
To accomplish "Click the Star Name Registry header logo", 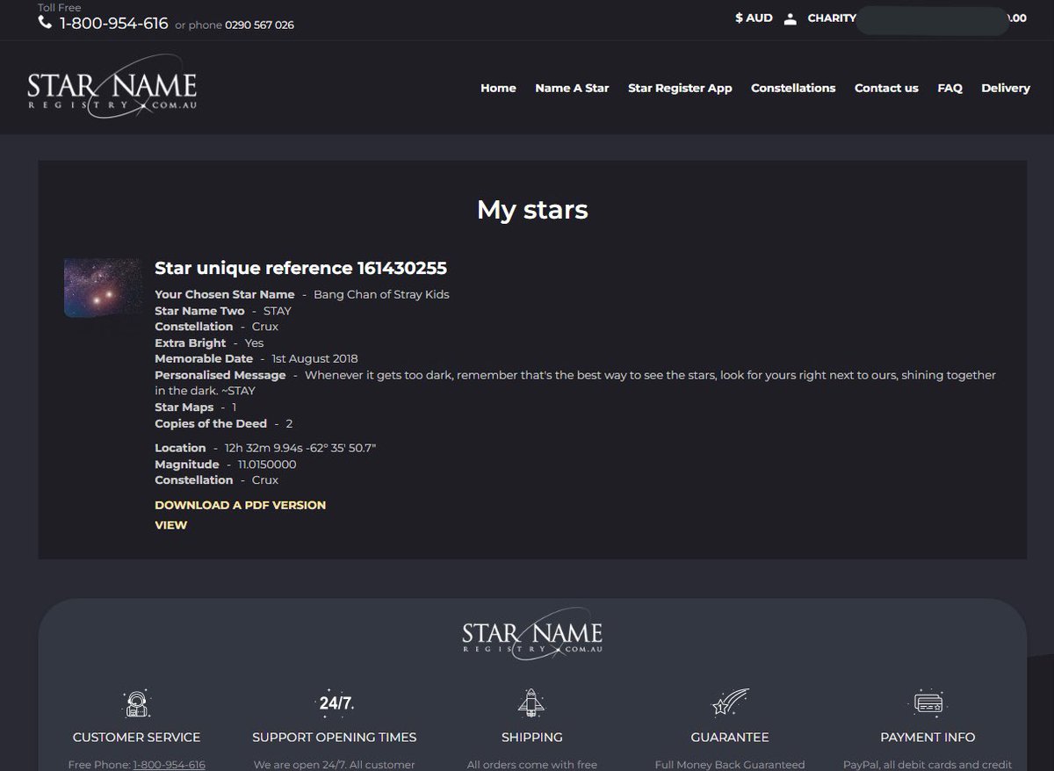I will pyautogui.click(x=112, y=88).
